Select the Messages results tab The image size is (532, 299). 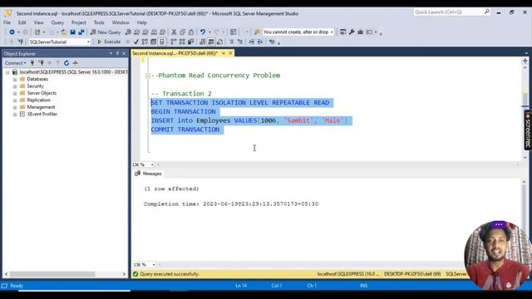pos(149,174)
